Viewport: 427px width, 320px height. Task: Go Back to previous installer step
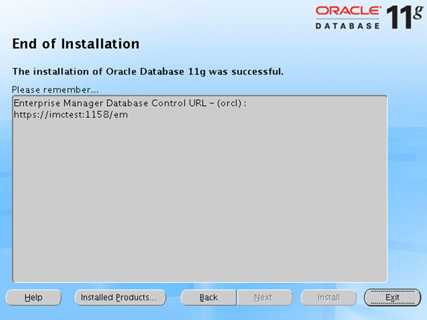209,298
